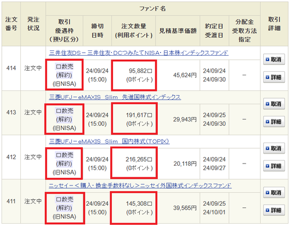Click 口数売(解約) cell of order 412
The image size is (290, 226).
tap(64, 163)
